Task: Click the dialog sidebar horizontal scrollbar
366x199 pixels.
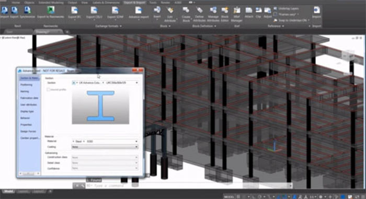Action: click(29, 173)
